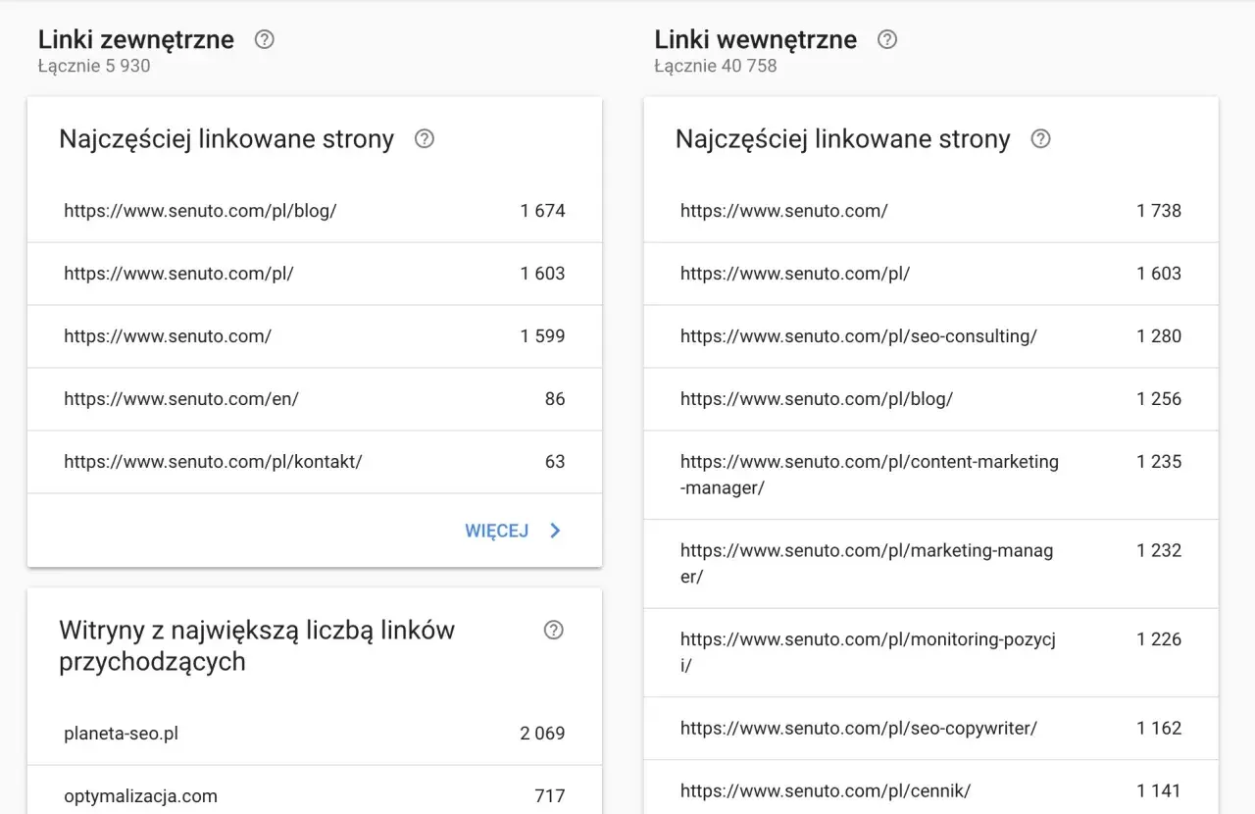Image resolution: width=1255 pixels, height=814 pixels.
Task: Select the monitoring-pozycji page row
Action: pyautogui.click(x=931, y=653)
